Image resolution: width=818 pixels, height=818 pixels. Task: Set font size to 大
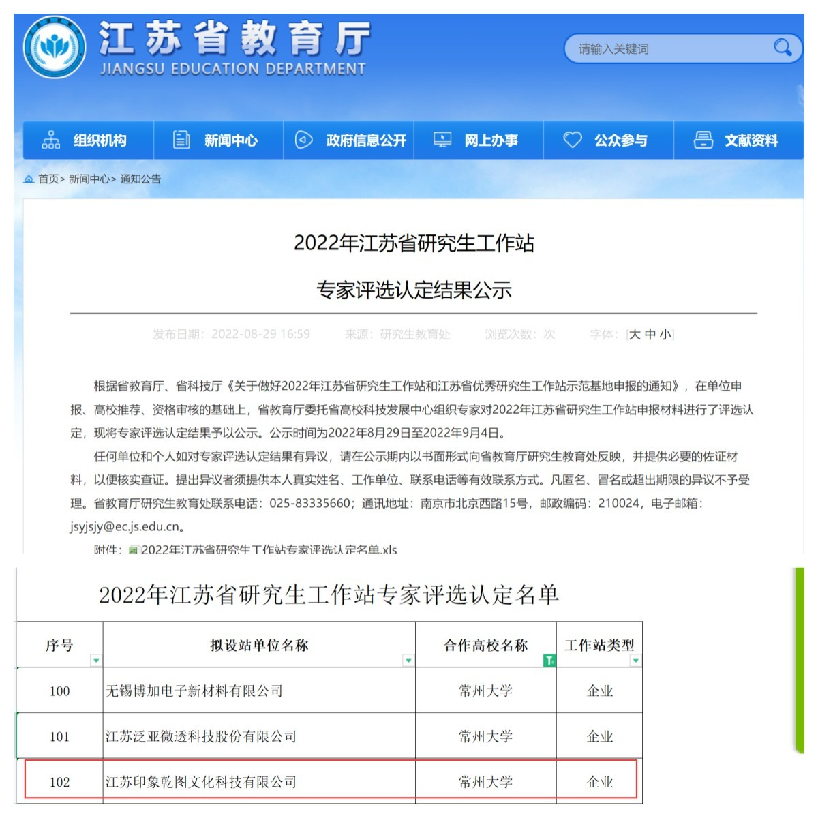[x=635, y=334]
